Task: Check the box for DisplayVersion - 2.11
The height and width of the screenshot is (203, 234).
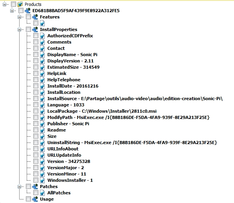Action: tap(36, 61)
